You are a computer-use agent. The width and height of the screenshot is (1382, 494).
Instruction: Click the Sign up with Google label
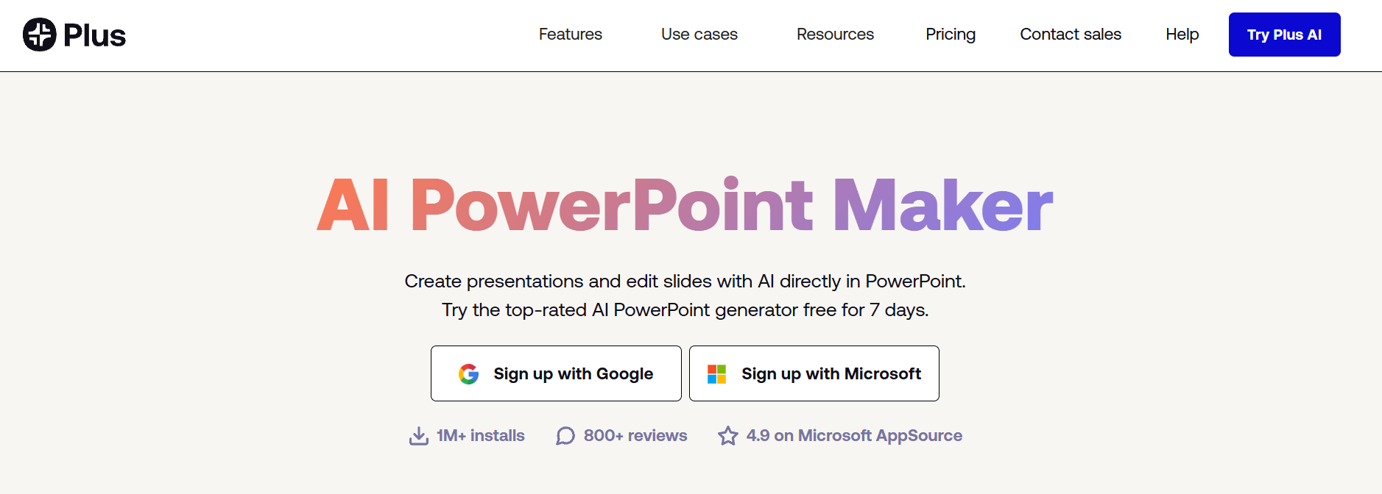(x=573, y=374)
